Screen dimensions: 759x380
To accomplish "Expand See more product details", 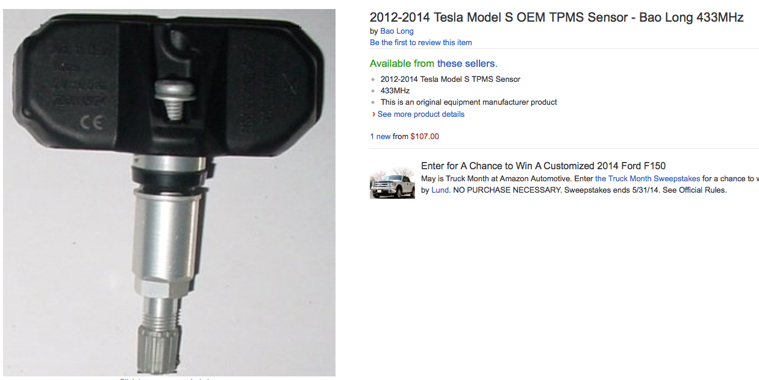I will [x=421, y=114].
